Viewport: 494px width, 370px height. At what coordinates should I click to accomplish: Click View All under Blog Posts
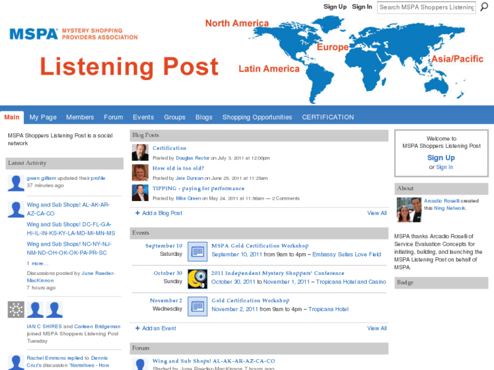pos(377,213)
